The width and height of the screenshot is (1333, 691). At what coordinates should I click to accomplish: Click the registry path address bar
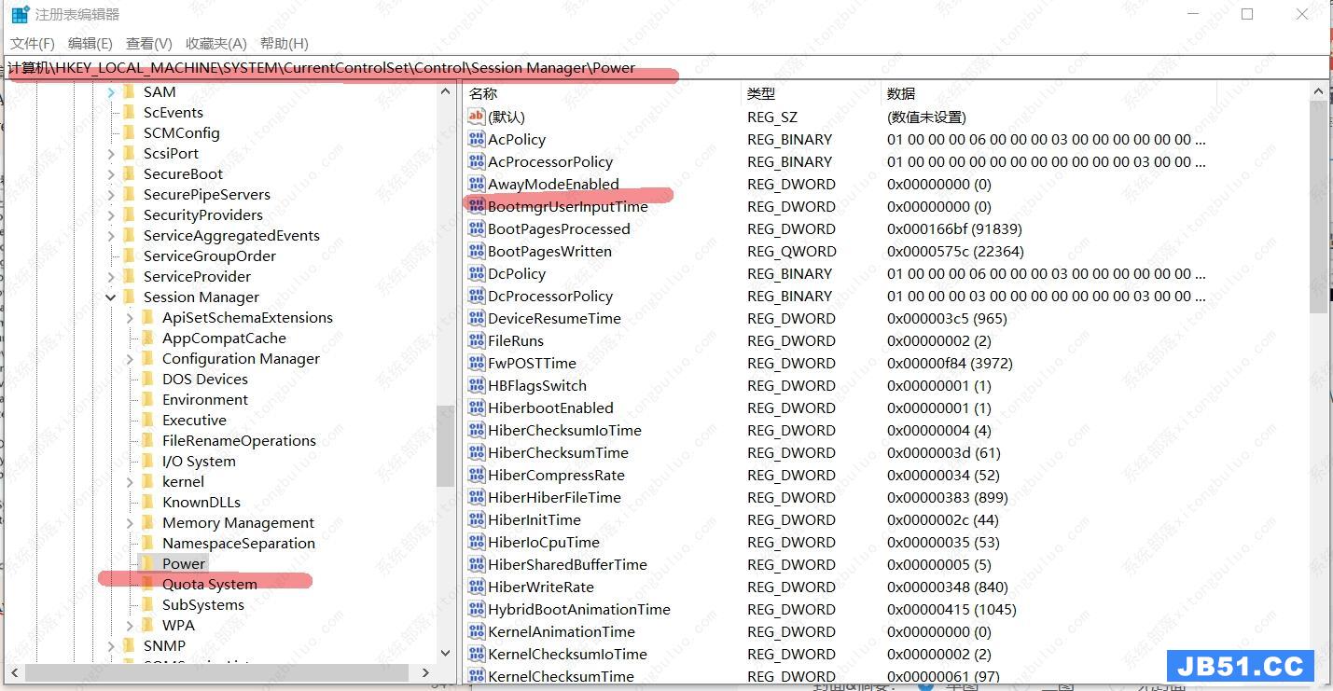653,68
